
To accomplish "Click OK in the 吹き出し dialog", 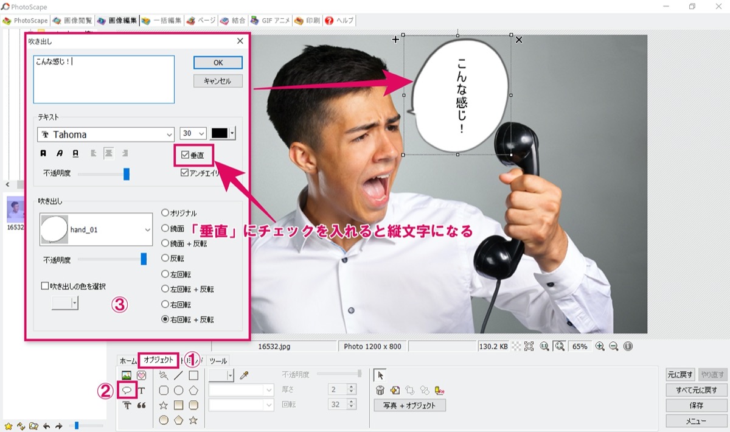I will pos(218,63).
